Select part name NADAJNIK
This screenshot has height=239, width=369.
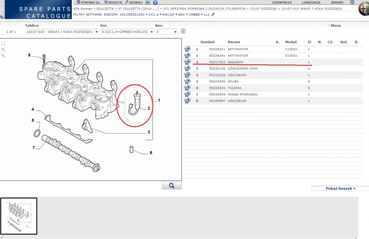235,62
